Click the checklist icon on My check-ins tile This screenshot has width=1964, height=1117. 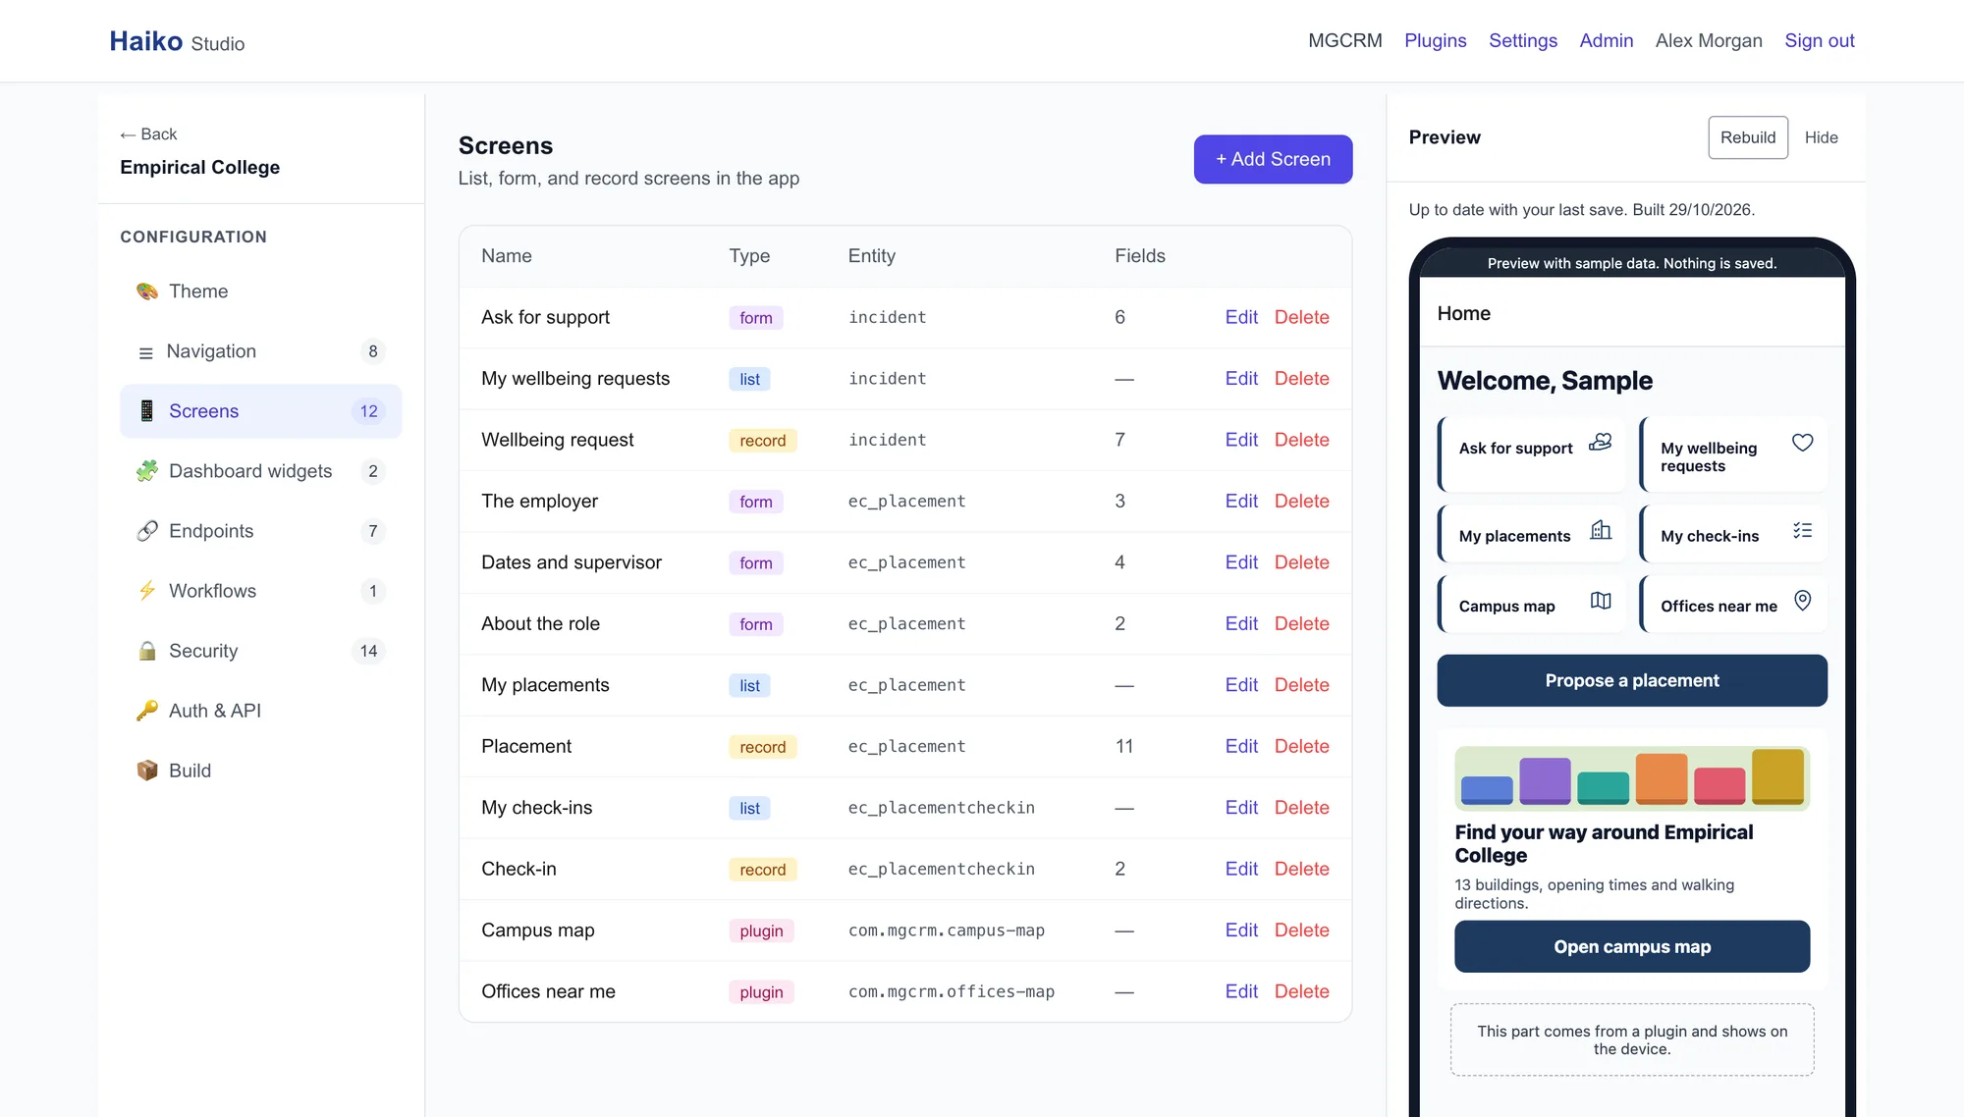(x=1802, y=530)
